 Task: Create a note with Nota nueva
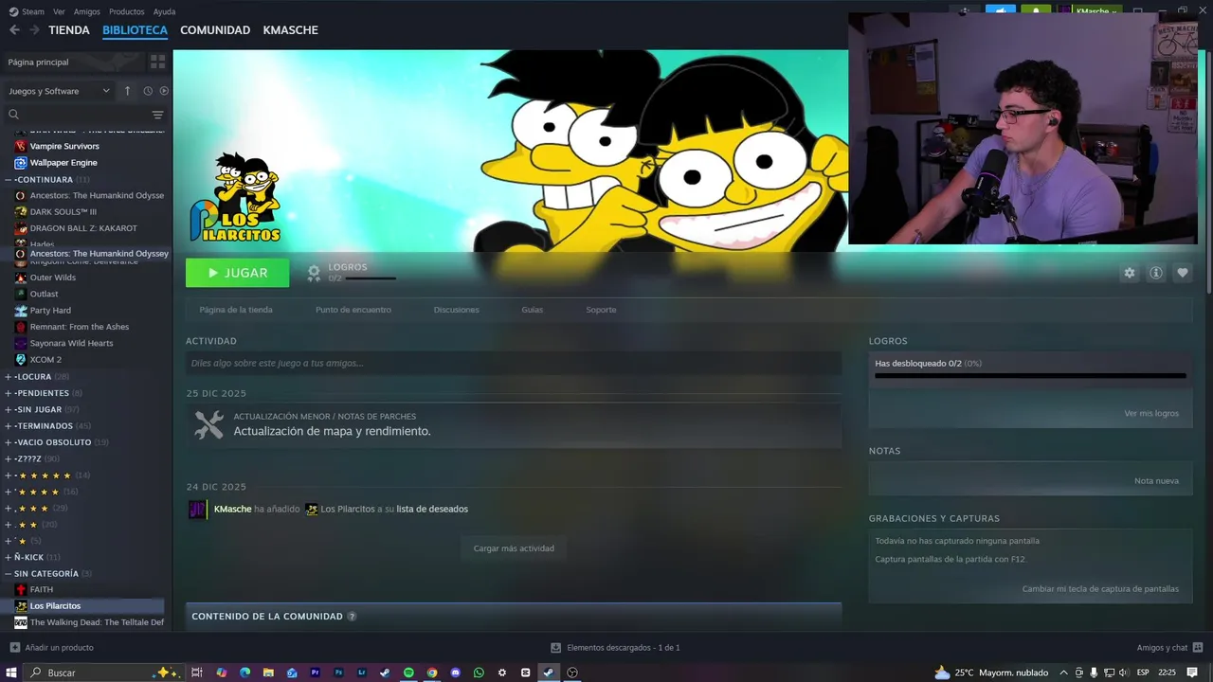(1156, 480)
